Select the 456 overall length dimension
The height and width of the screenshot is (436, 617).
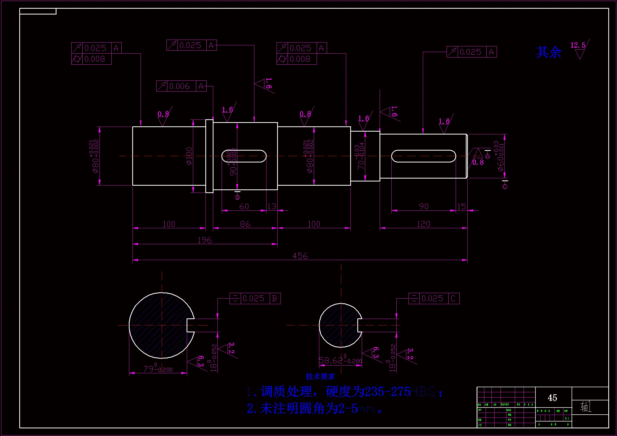[300, 256]
